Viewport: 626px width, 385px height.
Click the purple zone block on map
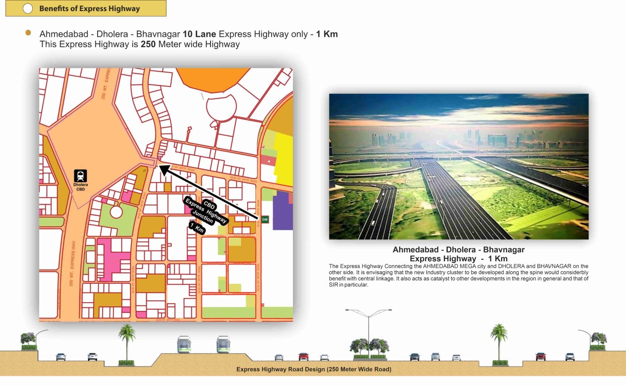(x=282, y=211)
